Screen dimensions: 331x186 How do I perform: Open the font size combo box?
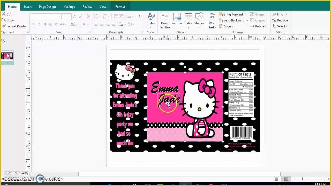pyautogui.click(x=66, y=17)
